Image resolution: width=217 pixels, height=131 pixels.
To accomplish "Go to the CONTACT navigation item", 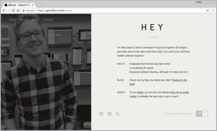I will (48, 20).
